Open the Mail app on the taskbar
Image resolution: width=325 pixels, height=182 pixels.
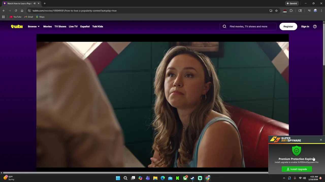pos(170,178)
